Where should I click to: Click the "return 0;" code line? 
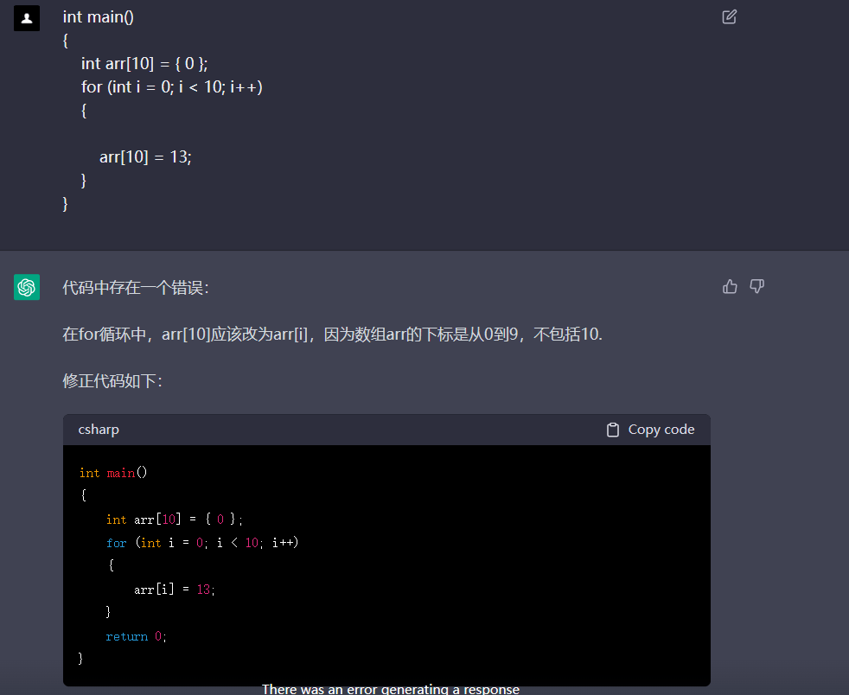tap(136, 636)
